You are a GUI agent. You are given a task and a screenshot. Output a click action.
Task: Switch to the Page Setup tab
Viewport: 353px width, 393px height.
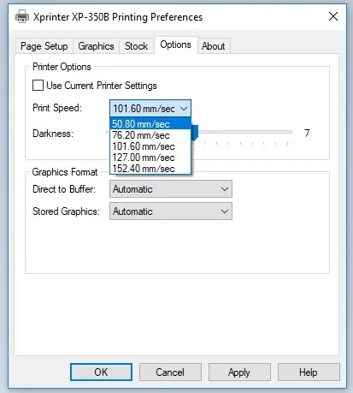point(44,46)
